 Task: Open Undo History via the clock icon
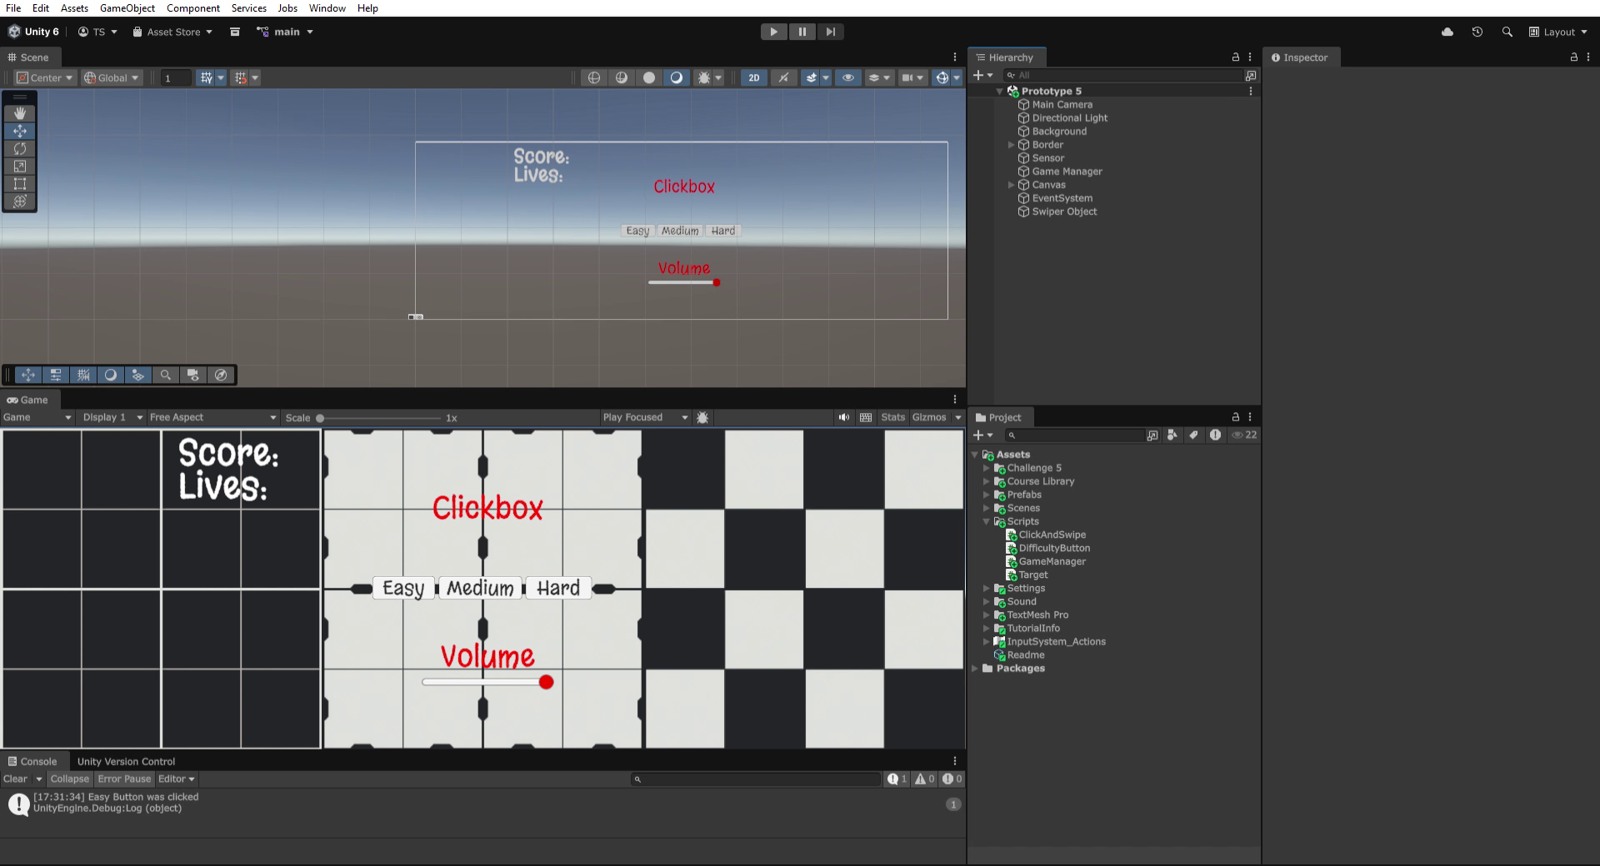tap(1477, 32)
